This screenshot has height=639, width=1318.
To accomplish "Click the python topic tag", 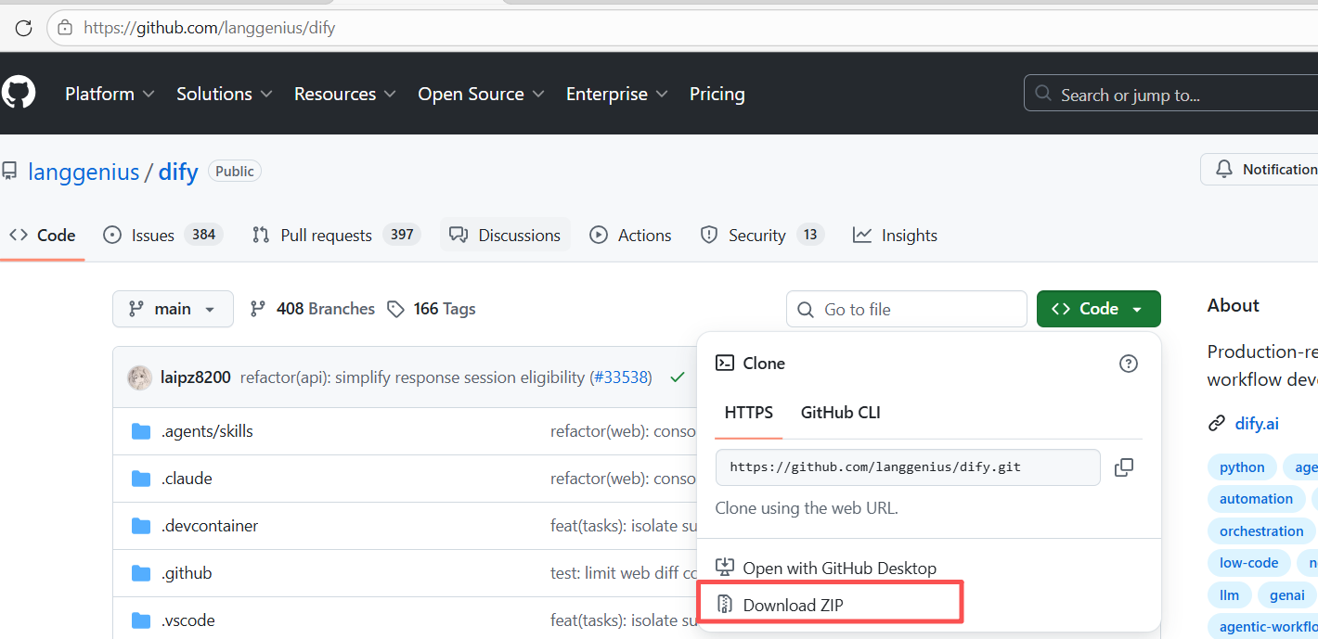I will click(1242, 467).
